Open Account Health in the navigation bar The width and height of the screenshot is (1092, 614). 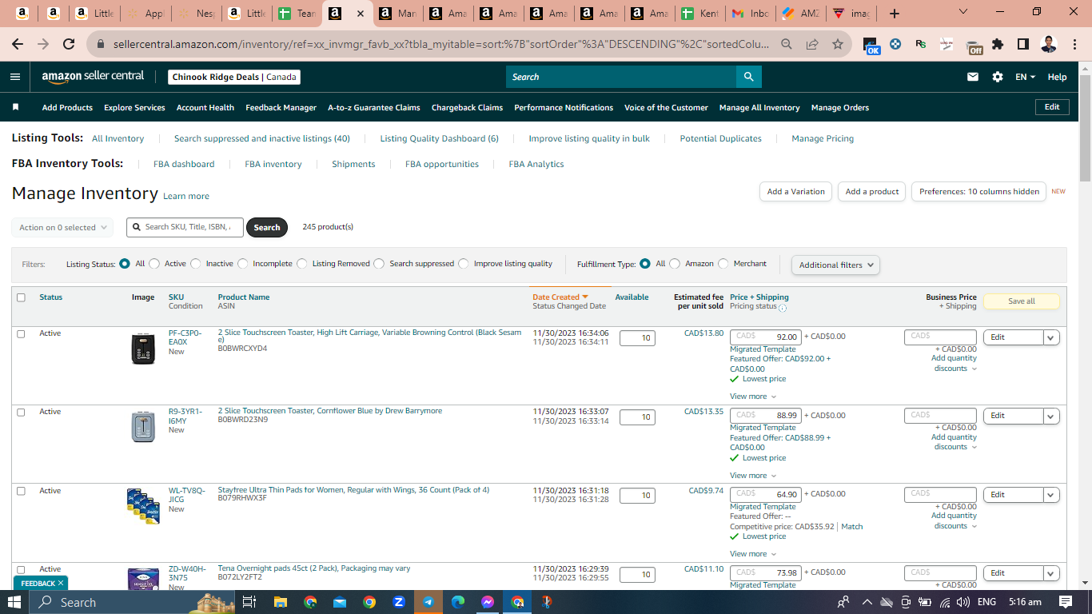pyautogui.click(x=205, y=107)
